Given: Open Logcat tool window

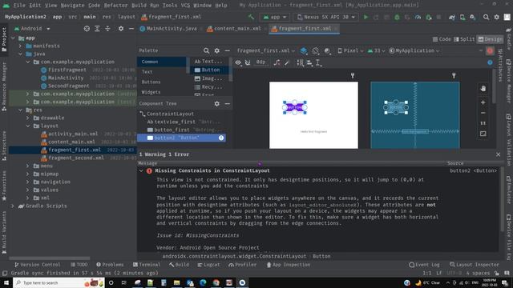Looking at the screenshot, I should (x=208, y=265).
